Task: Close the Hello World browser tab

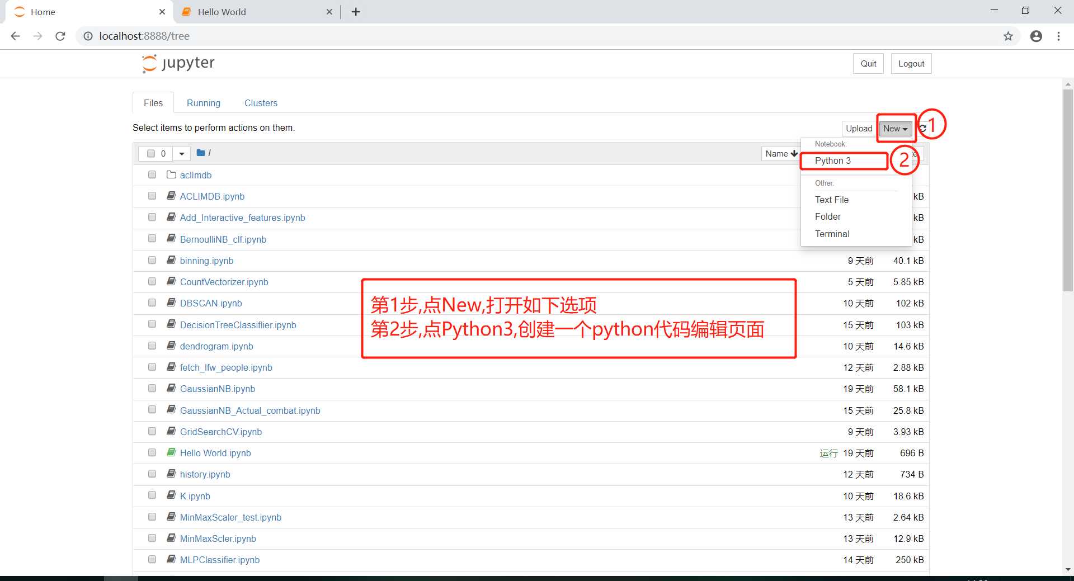Action: [329, 12]
